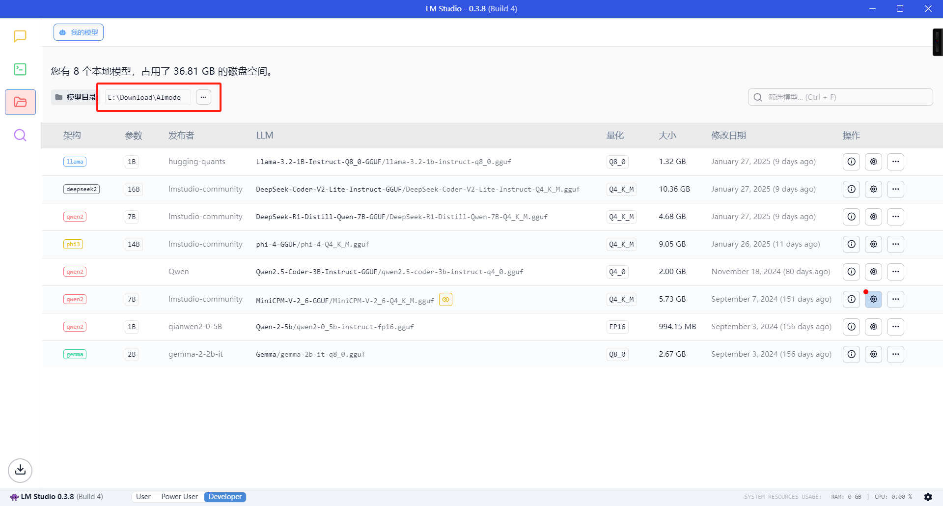Show info for qwen2-0_5b-instruct-fp16 model
943x506 pixels.
851,327
